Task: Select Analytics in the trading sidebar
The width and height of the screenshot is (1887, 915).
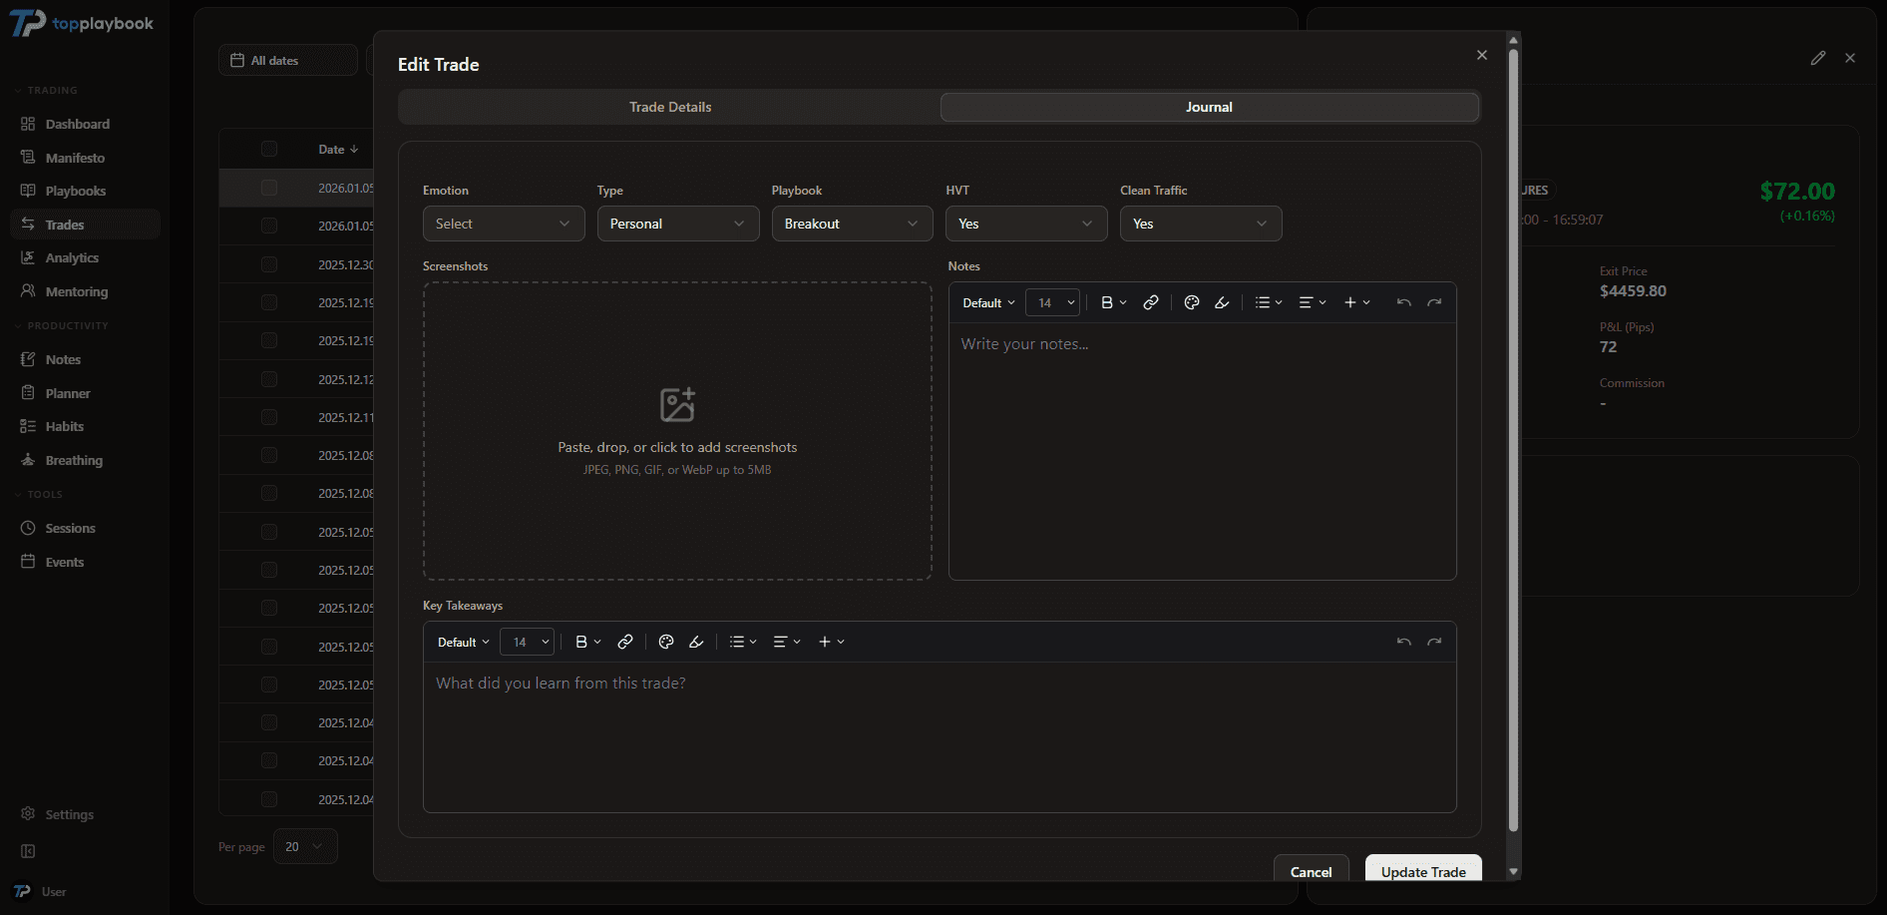Action: click(x=73, y=257)
